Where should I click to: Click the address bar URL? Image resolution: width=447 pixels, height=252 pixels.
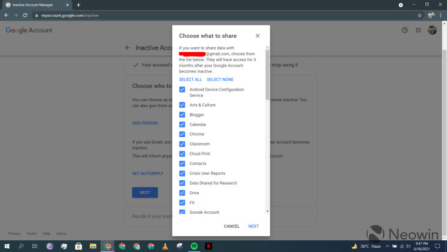pos(70,15)
